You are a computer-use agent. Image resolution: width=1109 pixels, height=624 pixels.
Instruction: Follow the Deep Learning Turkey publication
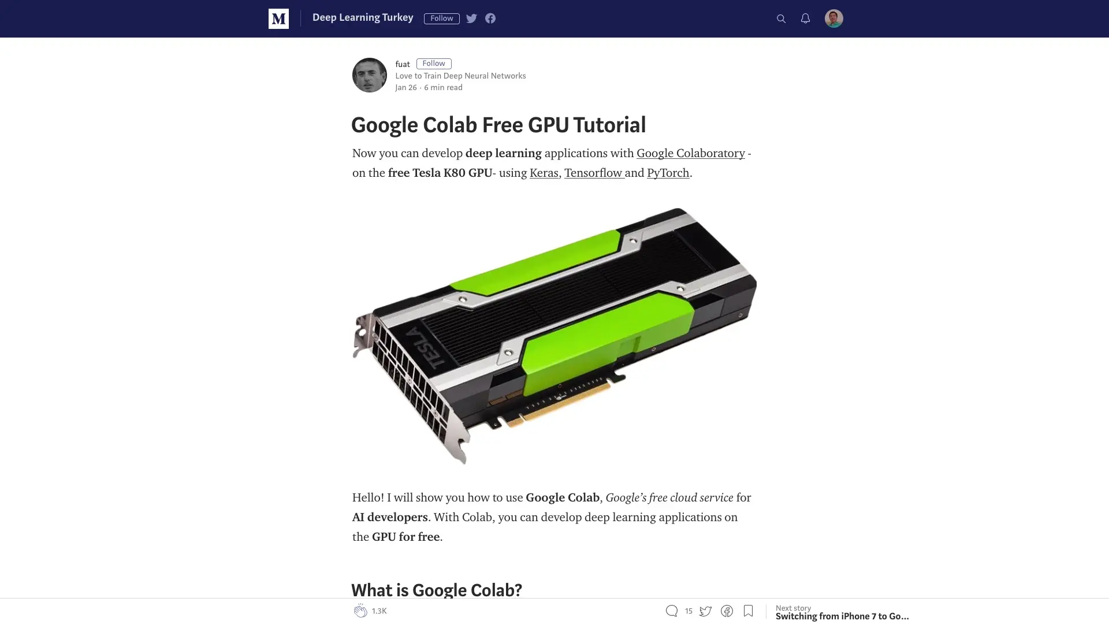click(x=442, y=18)
